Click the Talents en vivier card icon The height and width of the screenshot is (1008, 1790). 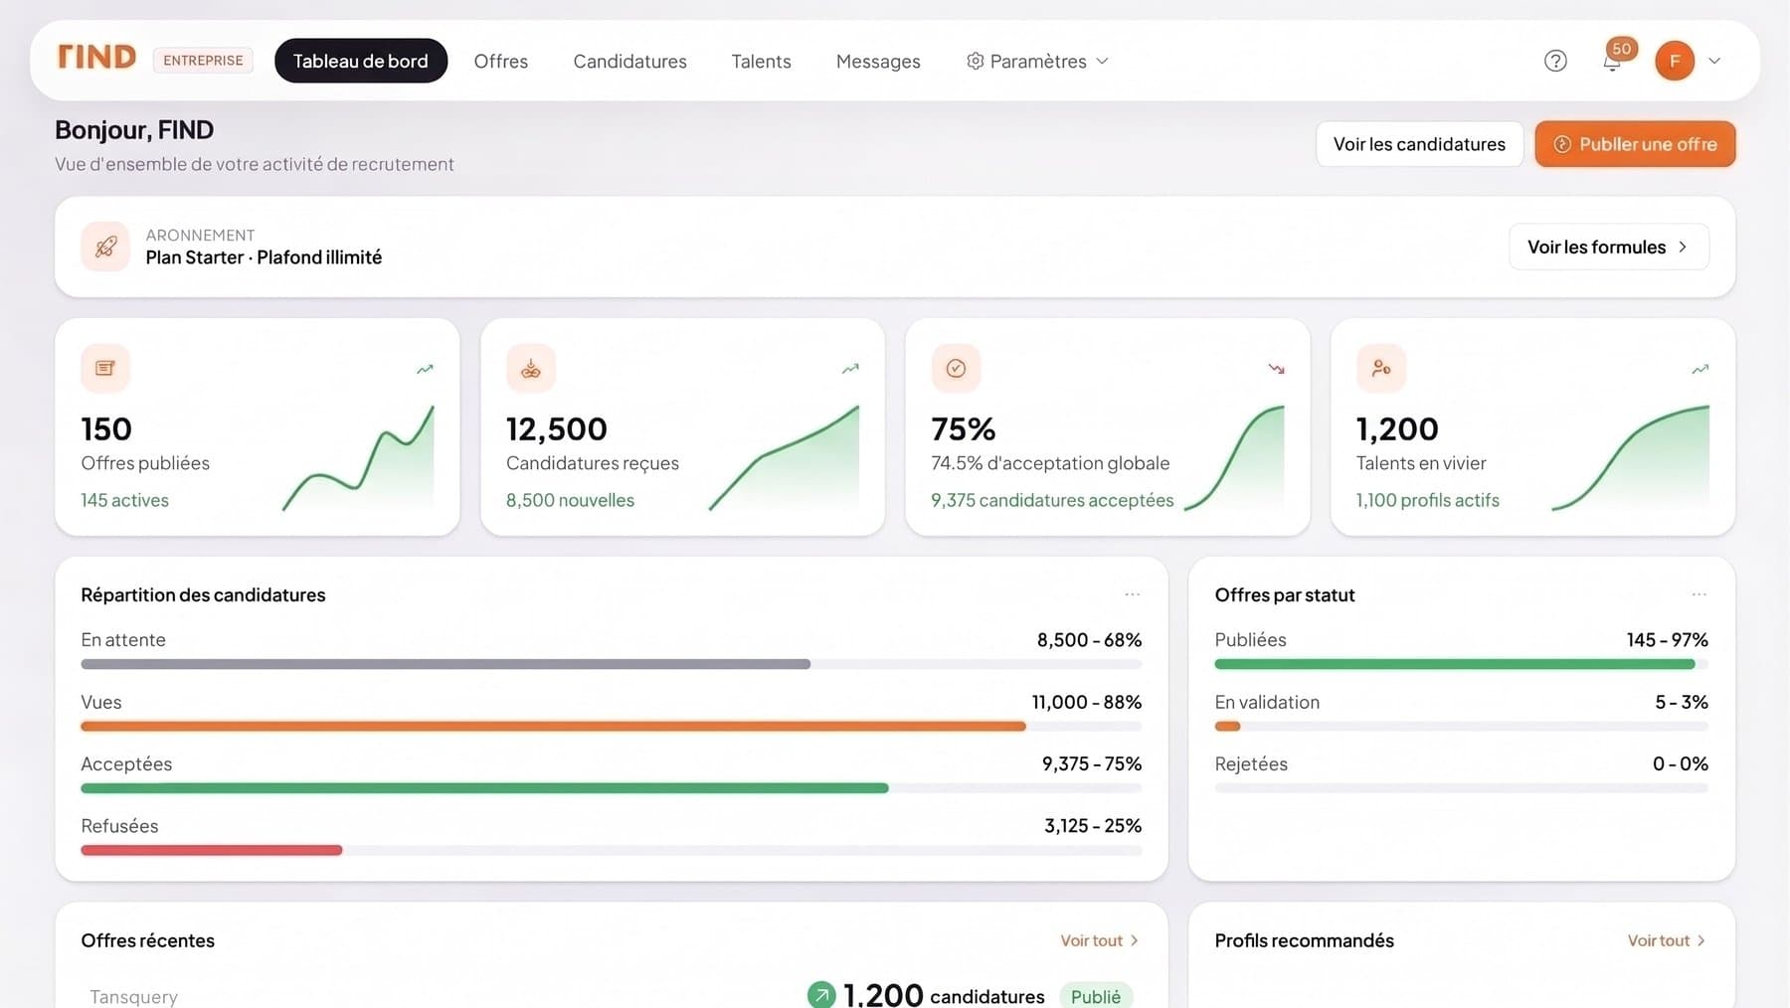[1381, 368]
